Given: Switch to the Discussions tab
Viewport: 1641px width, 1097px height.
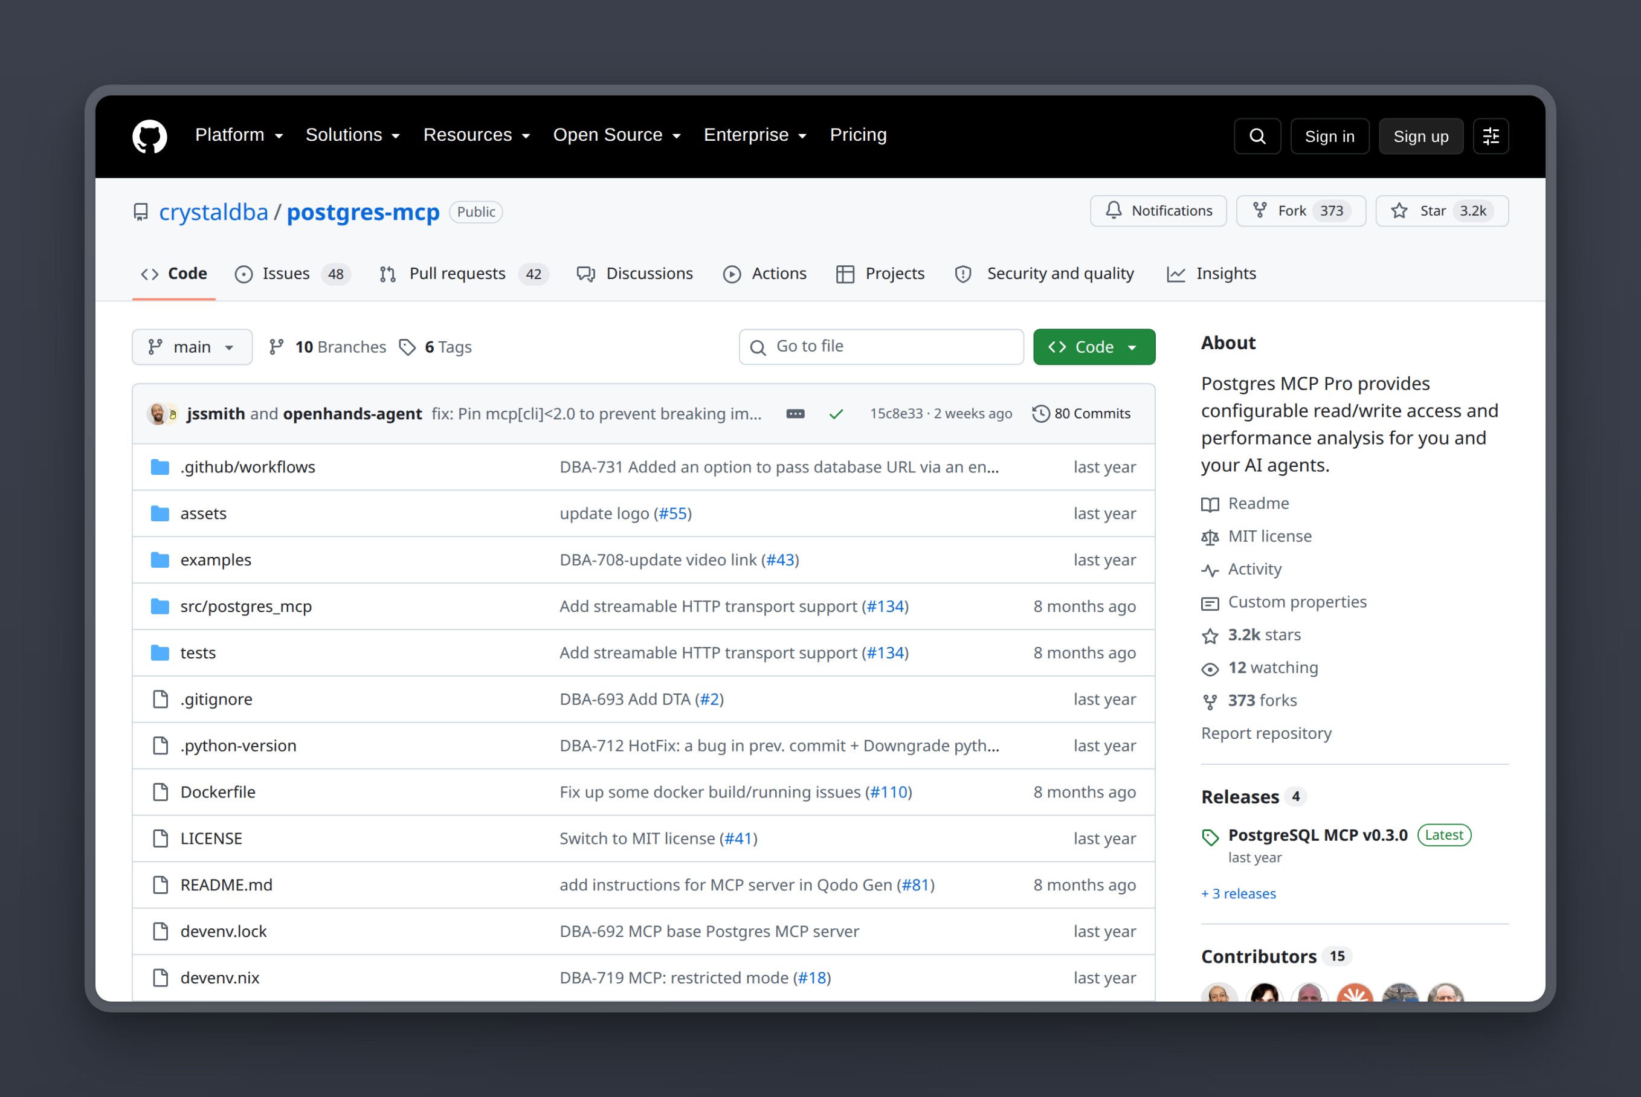Looking at the screenshot, I should pyautogui.click(x=634, y=274).
